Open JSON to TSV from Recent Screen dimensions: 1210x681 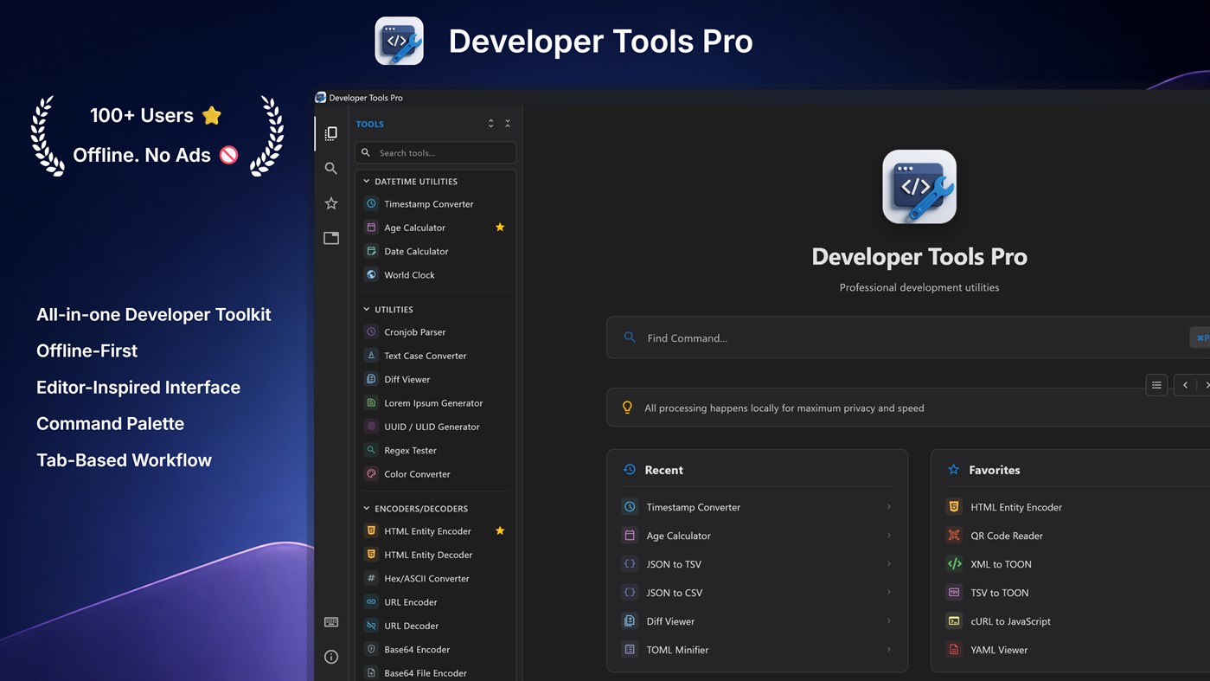pyautogui.click(x=757, y=564)
